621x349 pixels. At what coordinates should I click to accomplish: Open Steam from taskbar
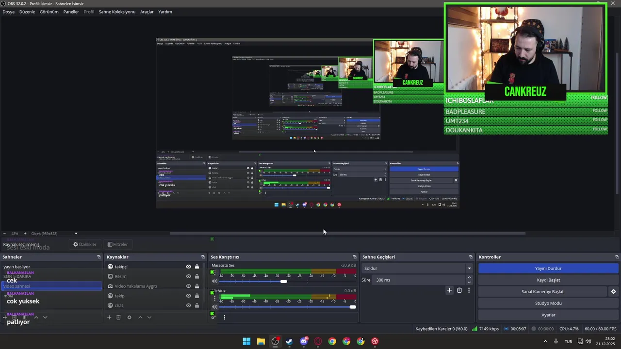[289, 341]
